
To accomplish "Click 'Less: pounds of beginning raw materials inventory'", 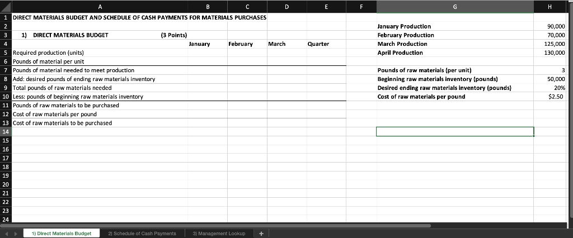I will click(x=100, y=97).
